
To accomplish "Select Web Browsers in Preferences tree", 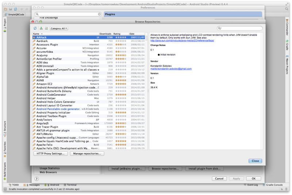I will (x=48, y=172).
